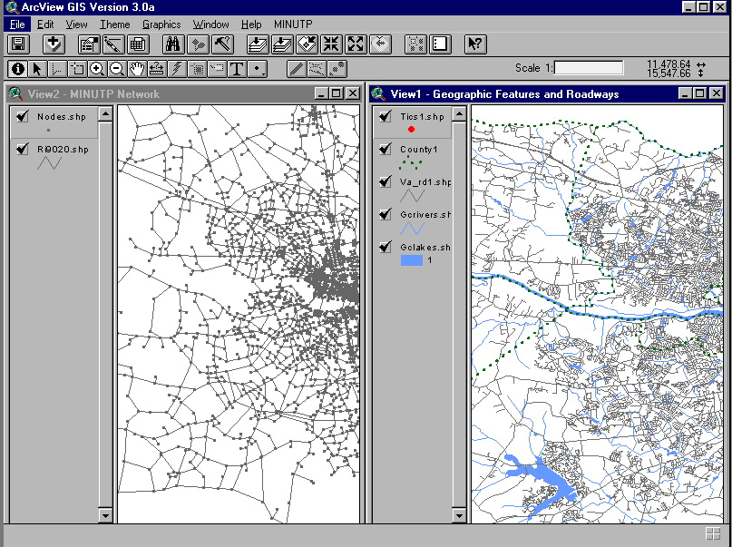Select the Hot Link lightning tool
732x547 pixels.
(x=177, y=69)
